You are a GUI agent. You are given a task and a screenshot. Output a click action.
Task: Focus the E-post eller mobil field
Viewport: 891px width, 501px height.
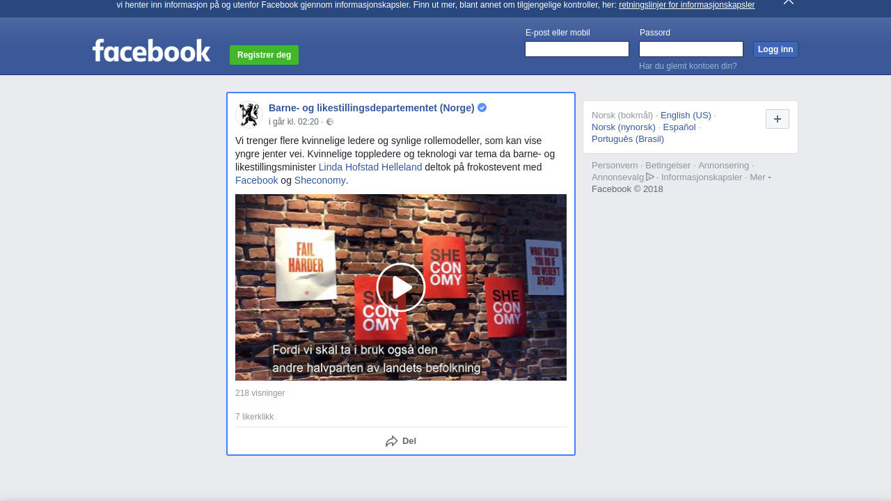point(576,49)
